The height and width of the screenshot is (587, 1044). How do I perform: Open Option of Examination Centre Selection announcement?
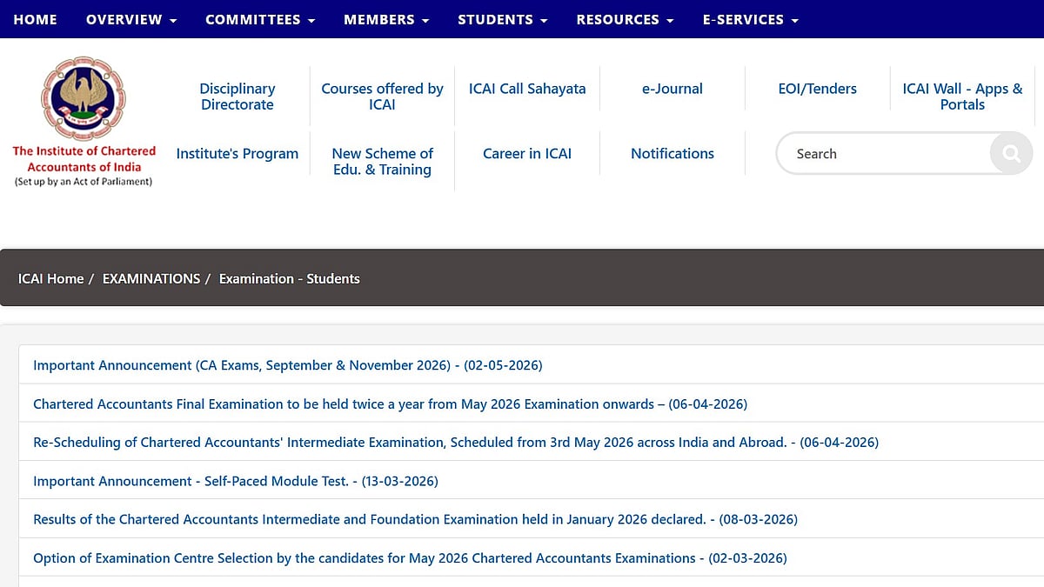point(410,558)
